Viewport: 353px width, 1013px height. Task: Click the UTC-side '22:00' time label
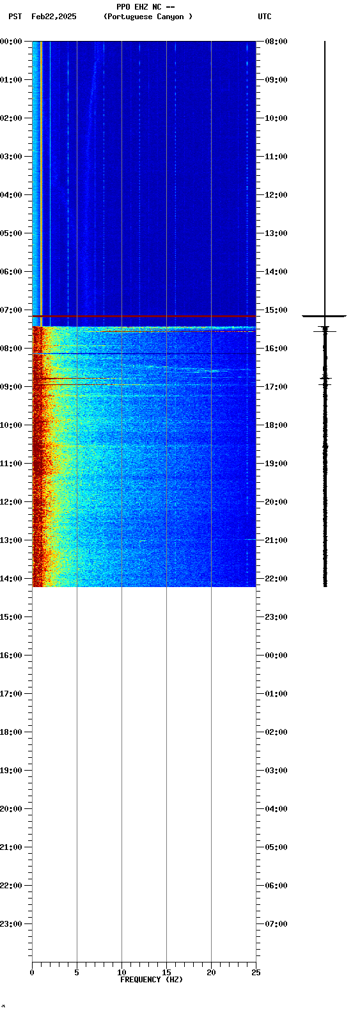tap(276, 579)
